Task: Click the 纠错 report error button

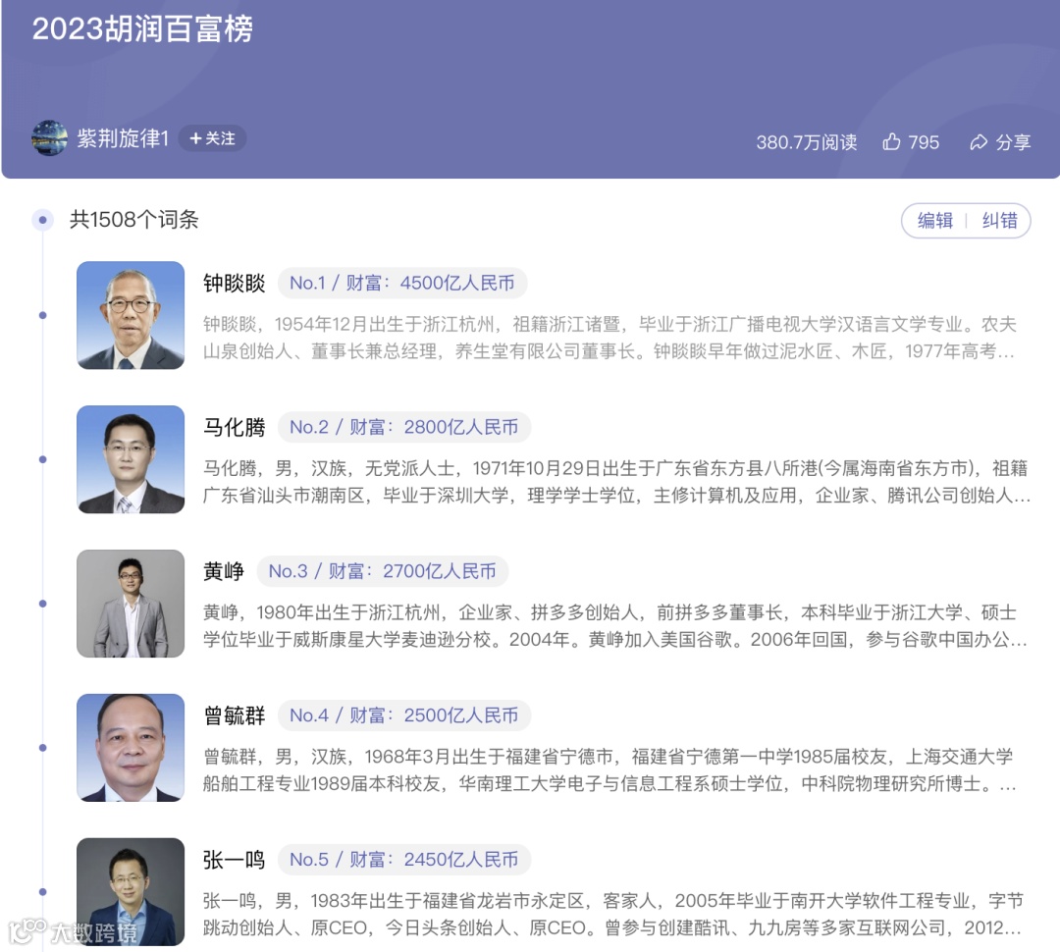Action: [x=999, y=221]
